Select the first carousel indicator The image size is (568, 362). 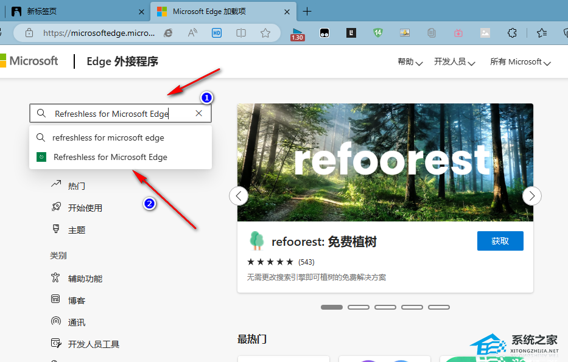tap(331, 307)
